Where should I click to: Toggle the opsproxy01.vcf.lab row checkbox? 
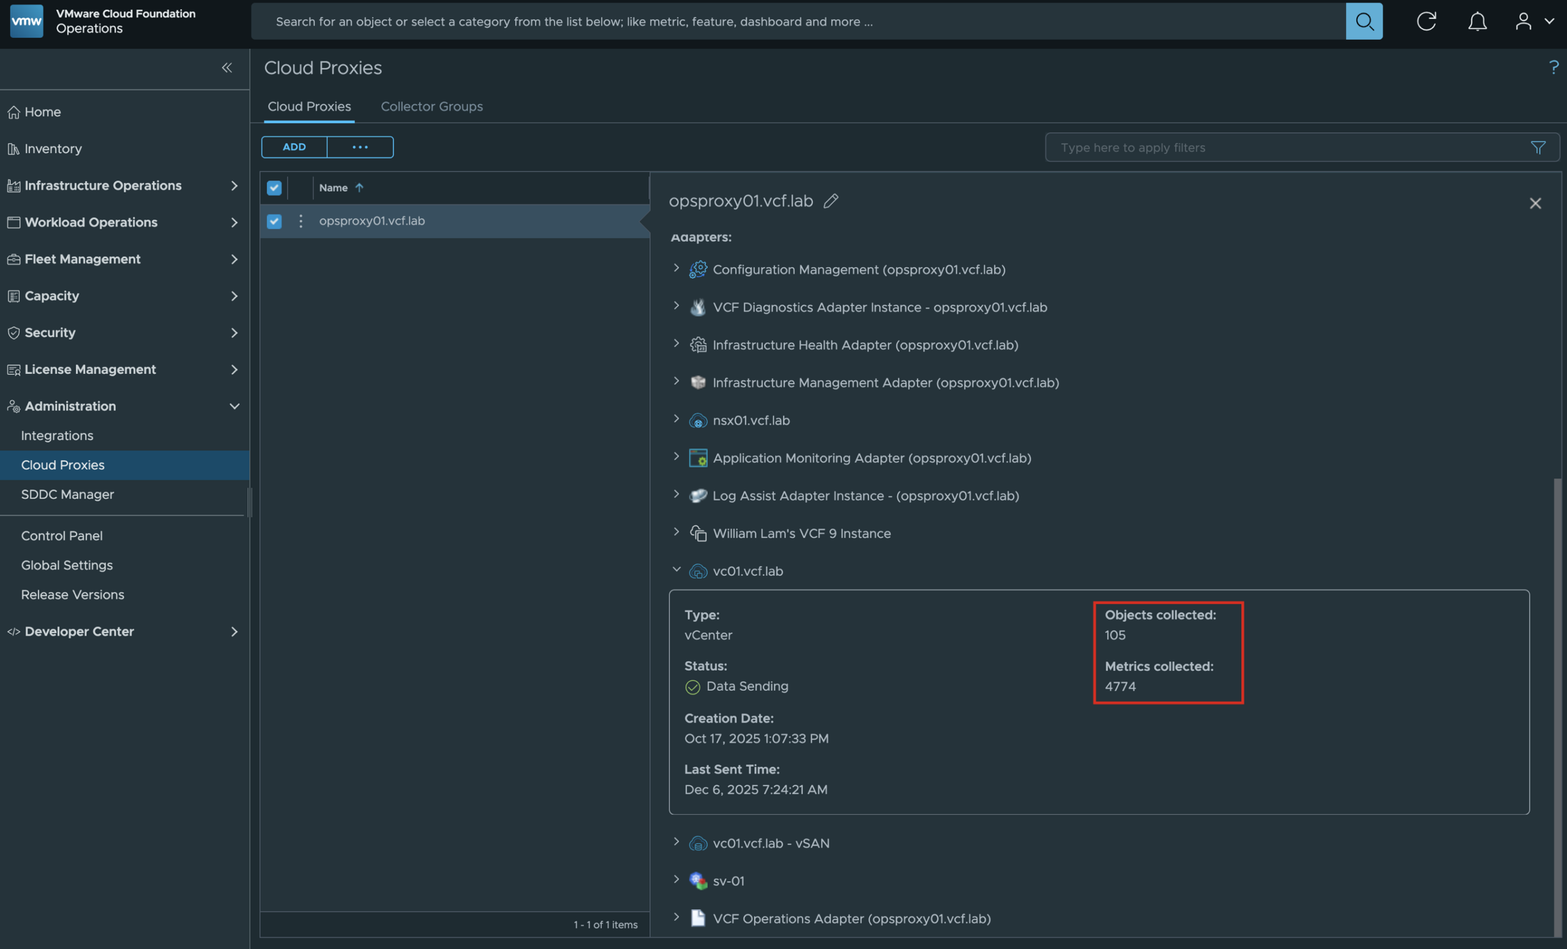[x=274, y=221]
